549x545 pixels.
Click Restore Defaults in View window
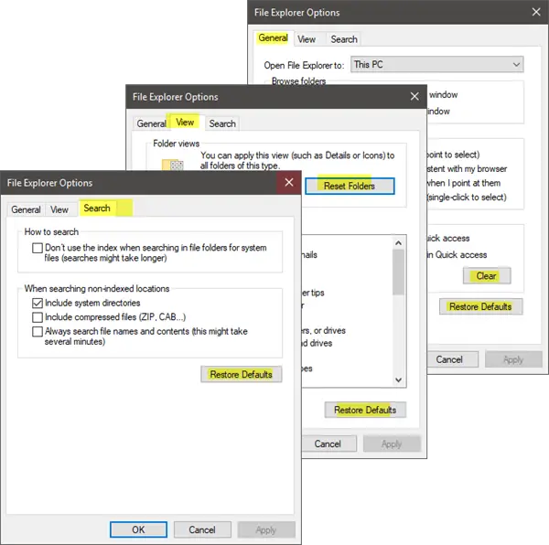pos(365,410)
